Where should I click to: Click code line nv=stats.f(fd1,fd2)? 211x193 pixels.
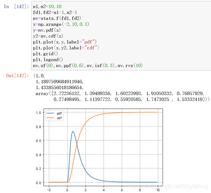point(57,18)
